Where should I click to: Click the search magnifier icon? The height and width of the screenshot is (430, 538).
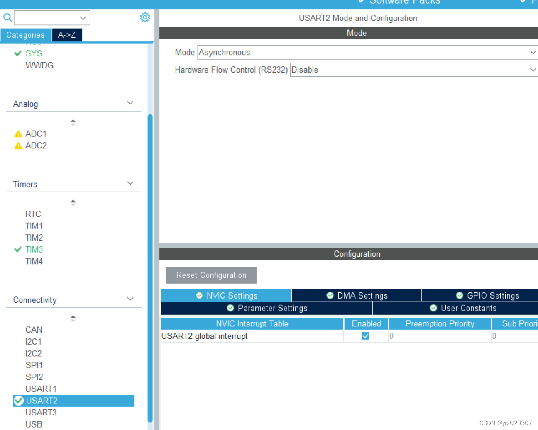[7, 17]
